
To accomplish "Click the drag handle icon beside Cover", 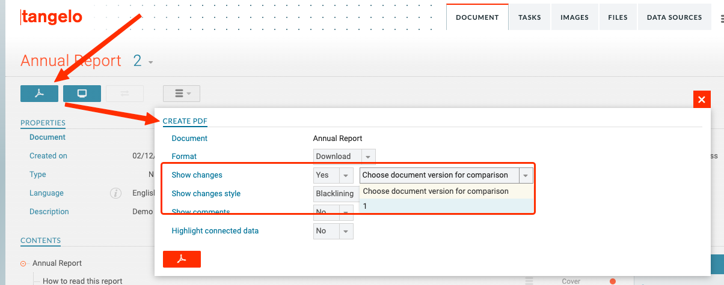I will (x=530, y=281).
